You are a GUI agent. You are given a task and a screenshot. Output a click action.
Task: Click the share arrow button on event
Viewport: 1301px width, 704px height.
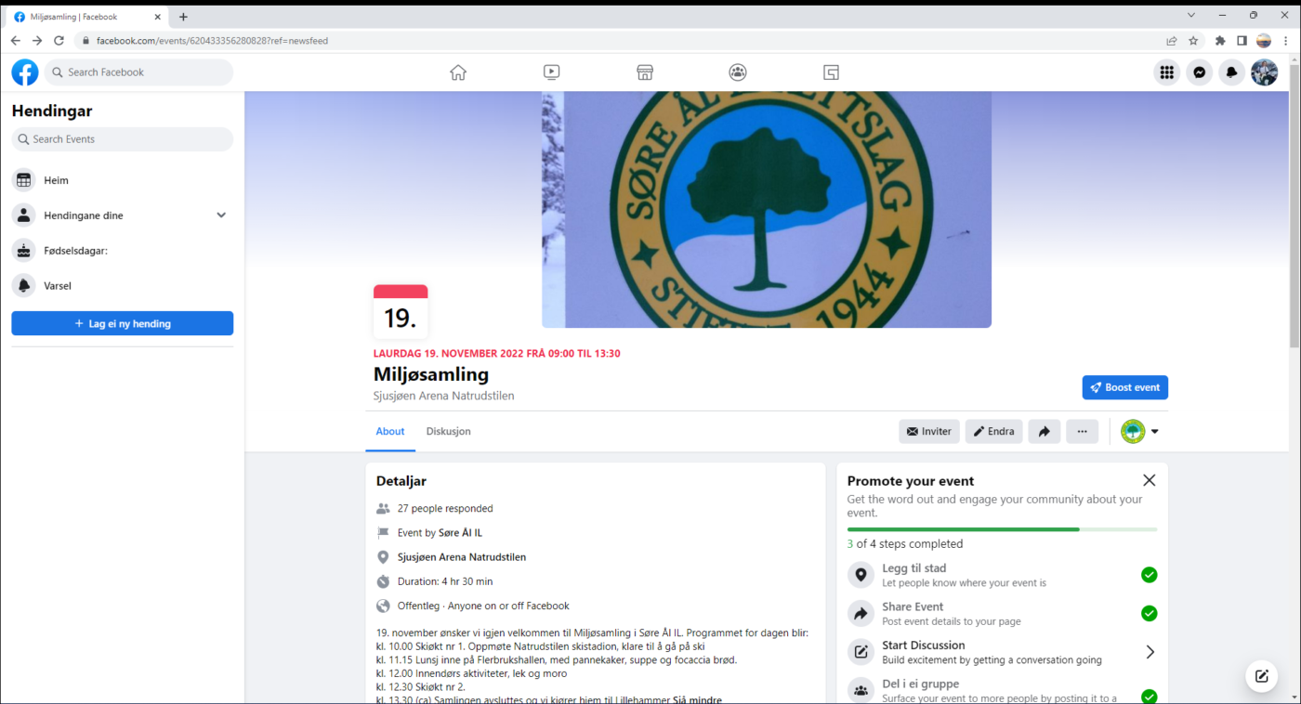tap(1045, 431)
